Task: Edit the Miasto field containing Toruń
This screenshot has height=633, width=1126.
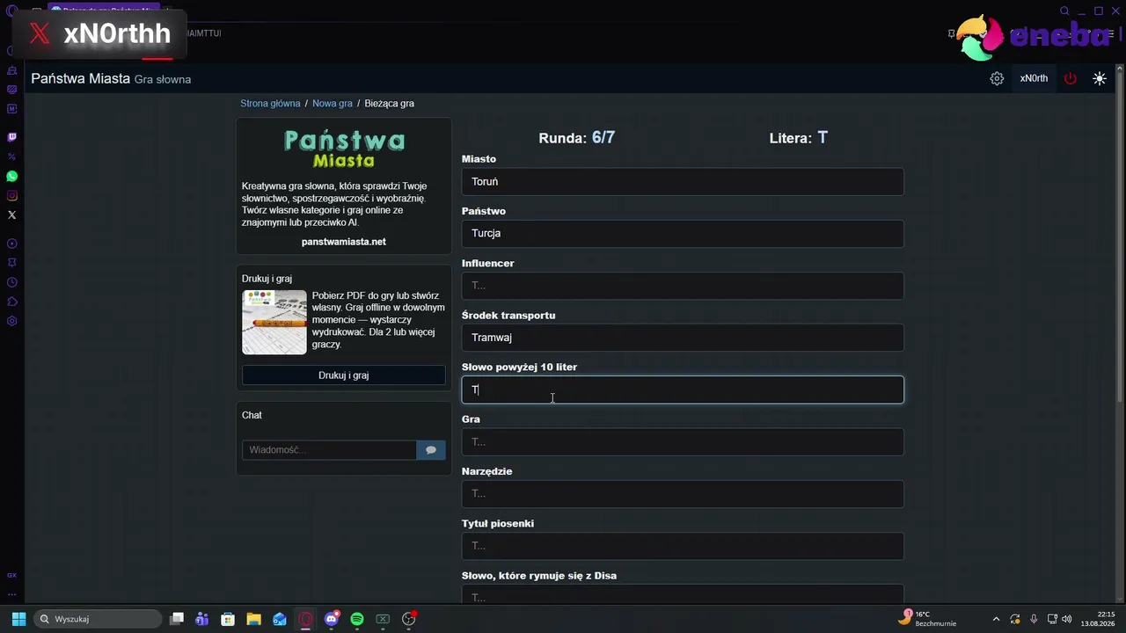Action: (x=683, y=182)
